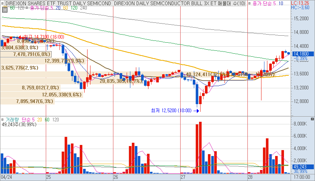Click the 8,759,012(7.0%) volume profile bar
315x181 pixels.
pos(30,88)
